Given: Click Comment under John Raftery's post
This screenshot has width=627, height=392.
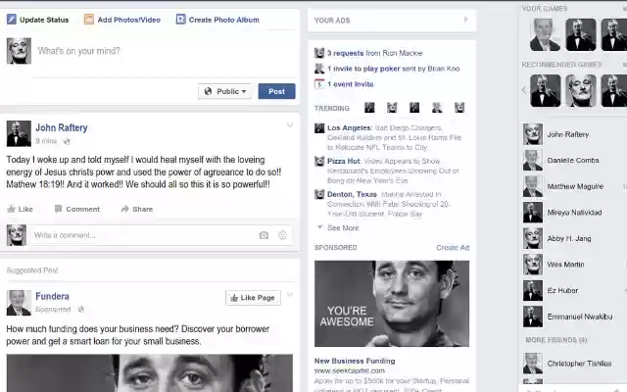Looking at the screenshot, I should 77,209.
